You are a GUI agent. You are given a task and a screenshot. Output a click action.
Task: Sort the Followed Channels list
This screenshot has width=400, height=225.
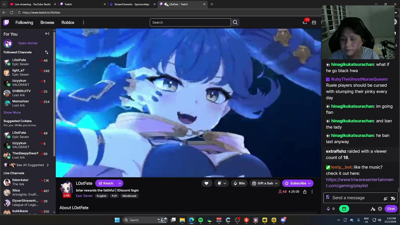47,52
